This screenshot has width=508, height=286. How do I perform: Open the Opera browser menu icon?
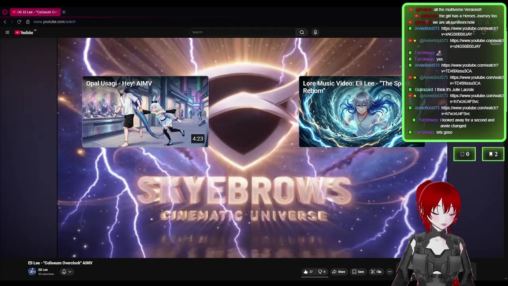point(5,12)
